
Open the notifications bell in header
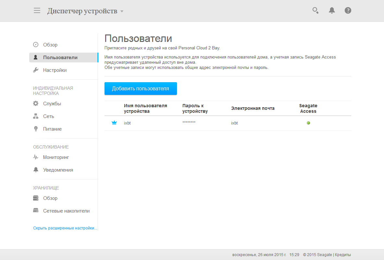[332, 10]
